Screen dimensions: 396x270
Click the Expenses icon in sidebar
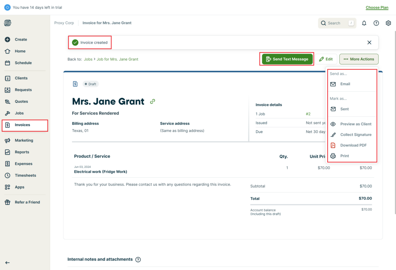tap(8, 164)
